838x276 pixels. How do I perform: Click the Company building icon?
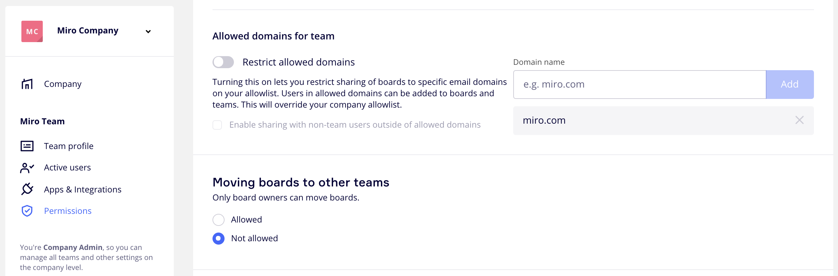(x=27, y=84)
